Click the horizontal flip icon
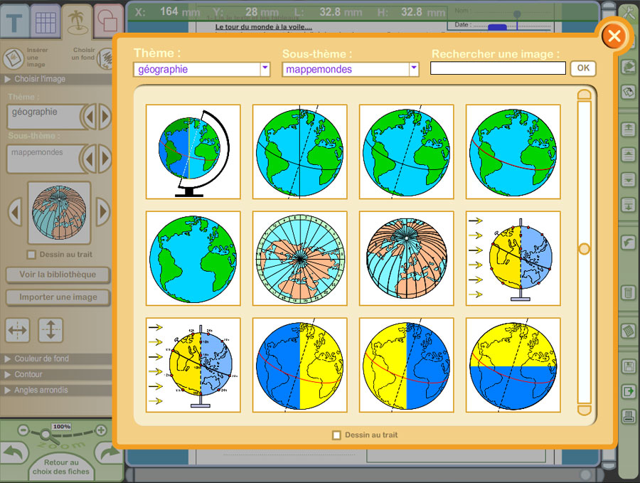 (x=18, y=330)
